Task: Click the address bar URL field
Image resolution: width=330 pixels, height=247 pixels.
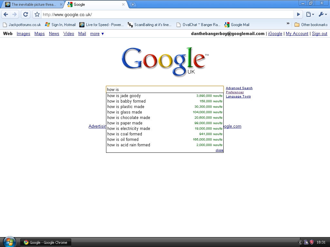Action: pos(167,14)
